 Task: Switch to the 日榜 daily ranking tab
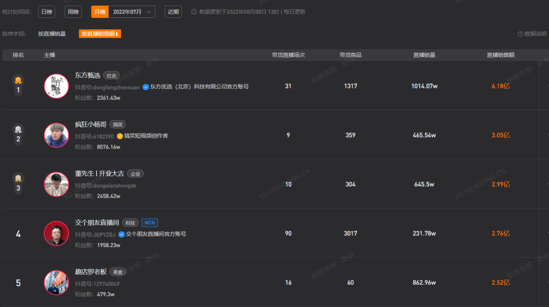coord(46,12)
